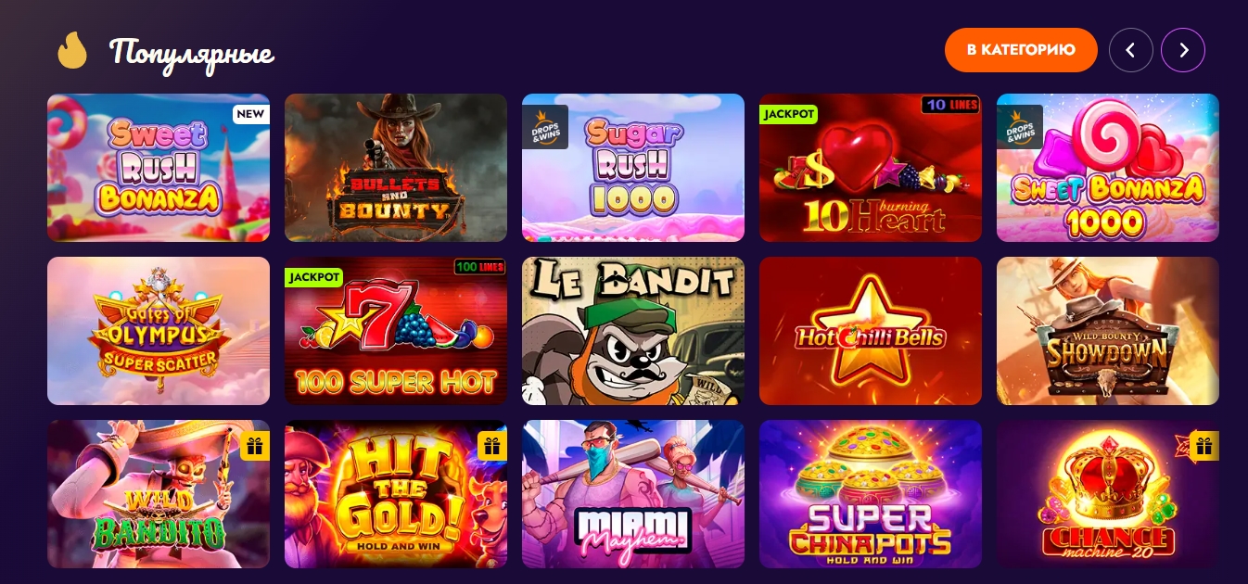The height and width of the screenshot is (584, 1248).
Task: Click Drops & Wins badge on Sweet Bonanza 1000
Action: coord(1020,127)
